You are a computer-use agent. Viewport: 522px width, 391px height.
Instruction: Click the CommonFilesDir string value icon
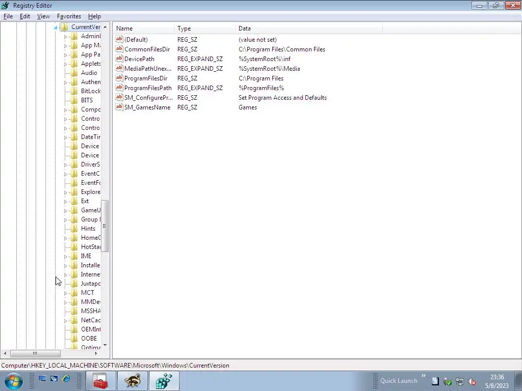[x=119, y=49]
